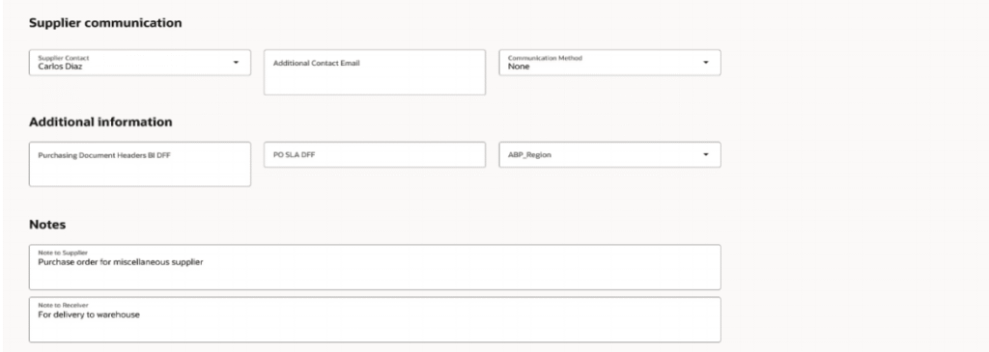Select the None communication method value
The height and width of the screenshot is (352, 989).
tap(519, 67)
